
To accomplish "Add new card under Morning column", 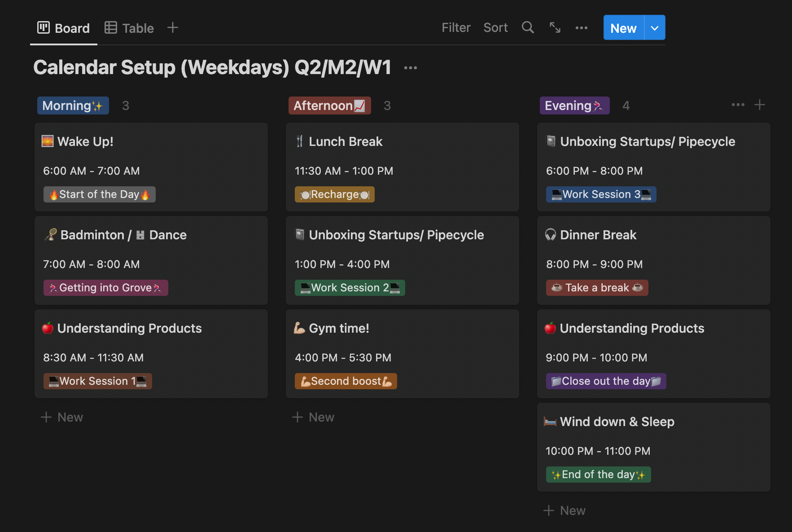I will (x=62, y=417).
